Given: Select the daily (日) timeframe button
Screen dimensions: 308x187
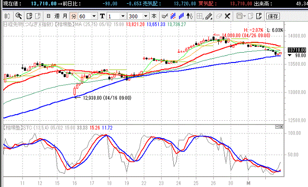Looking at the screenshot, I should point(48,16).
